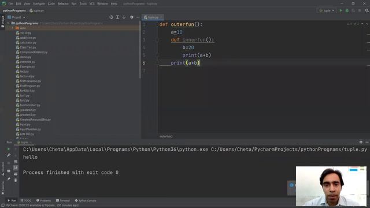This screenshot has width=370, height=208.
Task: Click the wrench icon in Run panel
Action: pos(9,155)
